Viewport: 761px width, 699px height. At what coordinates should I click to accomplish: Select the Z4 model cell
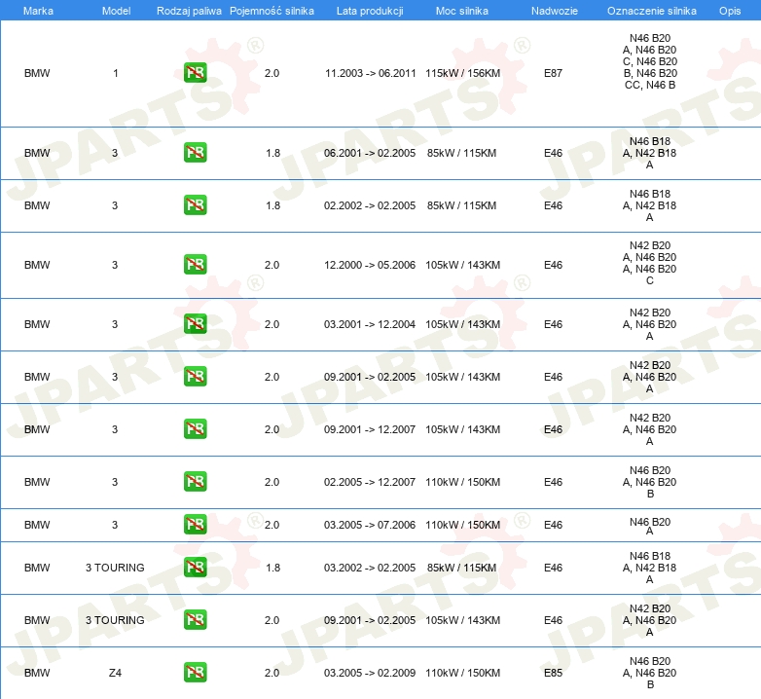point(115,673)
